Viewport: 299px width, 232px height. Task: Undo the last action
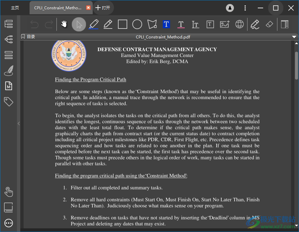click(x=35, y=25)
